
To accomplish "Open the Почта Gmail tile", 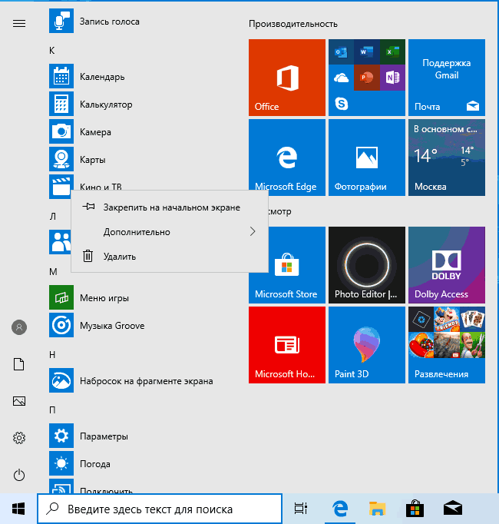I will (447, 78).
